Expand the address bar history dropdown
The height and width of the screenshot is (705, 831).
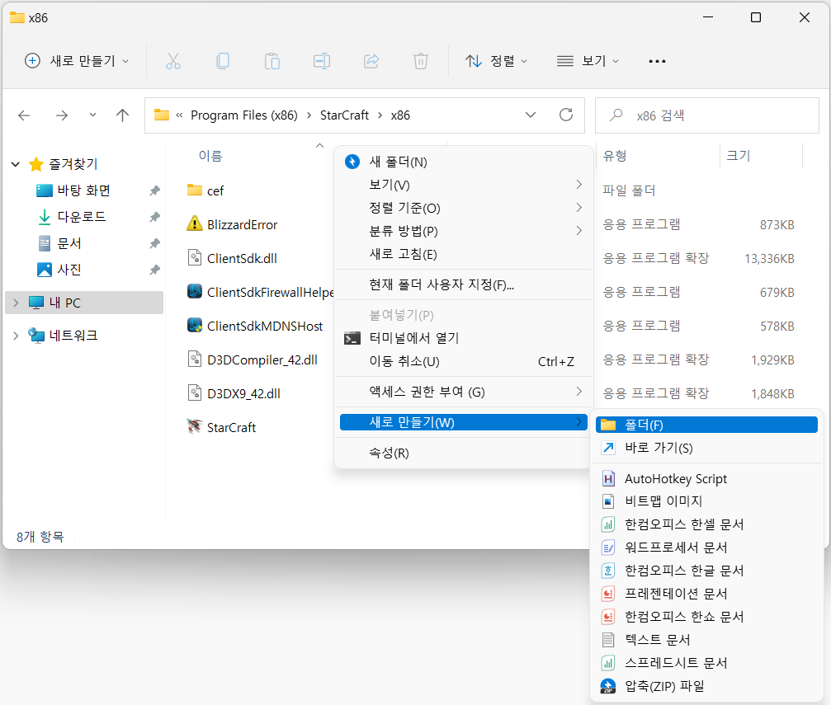pyautogui.click(x=530, y=115)
